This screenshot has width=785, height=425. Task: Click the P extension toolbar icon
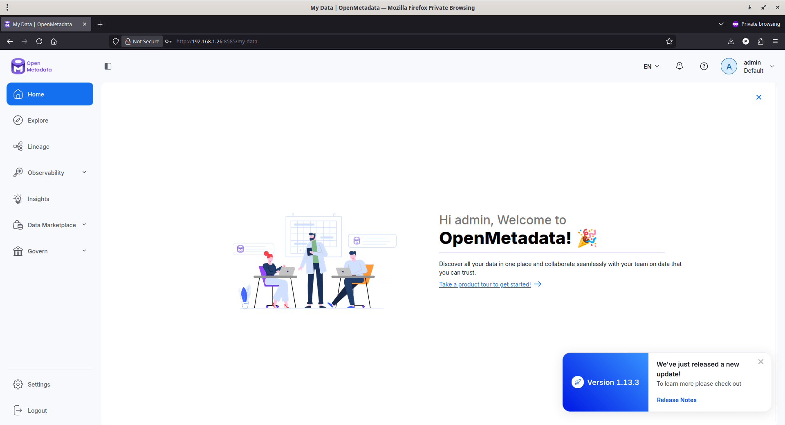746,41
